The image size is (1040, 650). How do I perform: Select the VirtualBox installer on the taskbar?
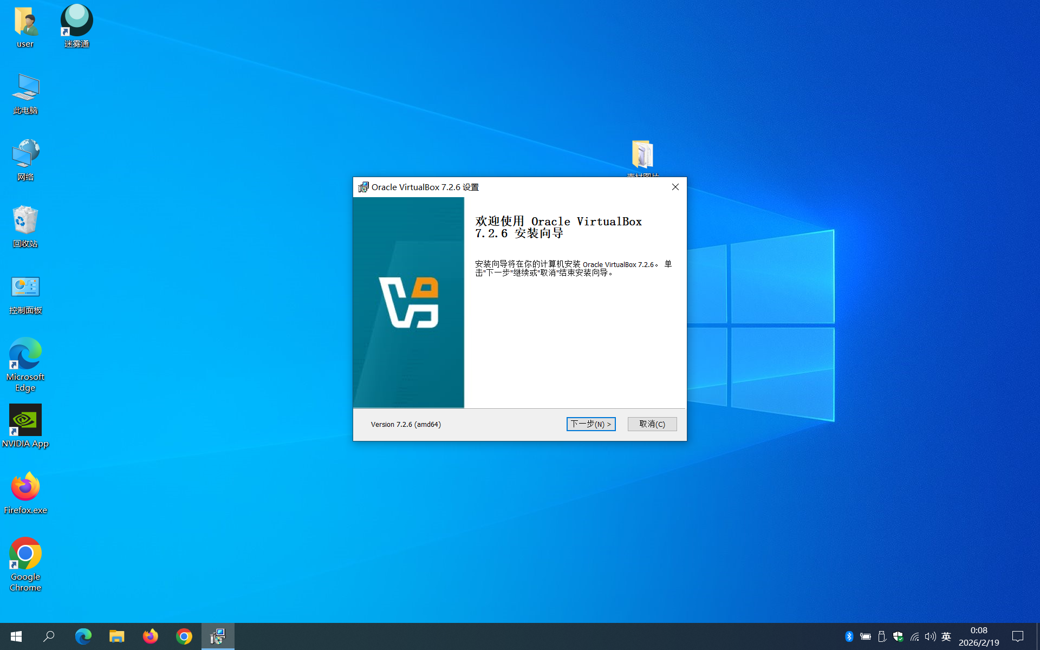[218, 636]
